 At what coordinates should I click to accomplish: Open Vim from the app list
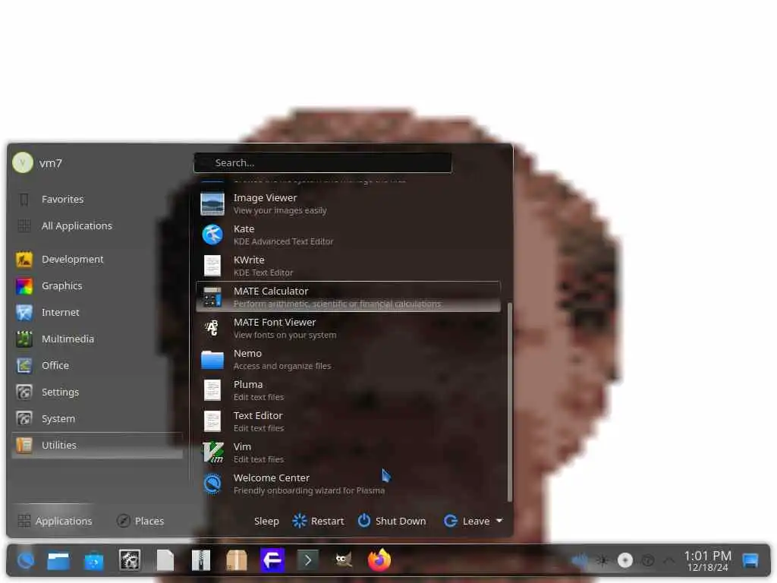point(348,452)
